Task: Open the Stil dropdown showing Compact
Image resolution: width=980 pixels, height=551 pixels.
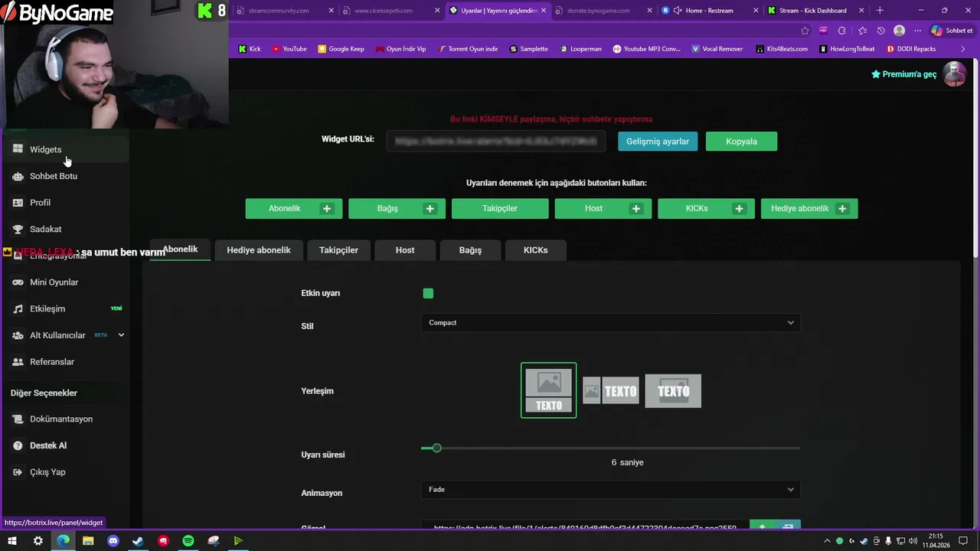Action: (x=610, y=323)
